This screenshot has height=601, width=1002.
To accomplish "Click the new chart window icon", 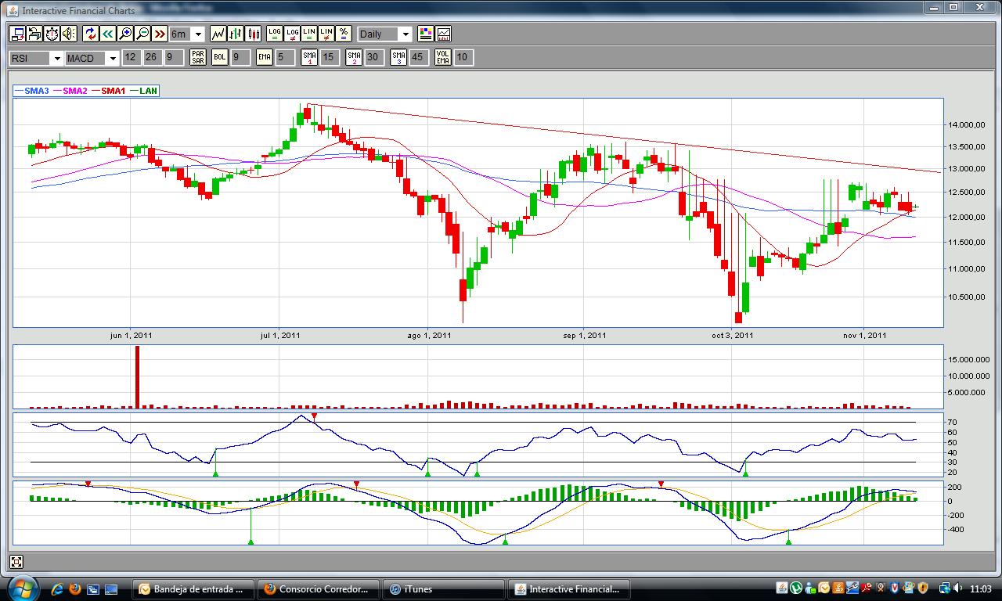I will click(16, 34).
